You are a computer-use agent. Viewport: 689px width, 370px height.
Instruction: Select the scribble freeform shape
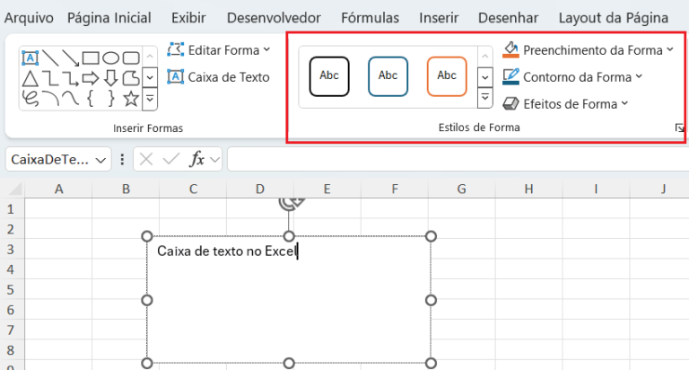[30, 98]
